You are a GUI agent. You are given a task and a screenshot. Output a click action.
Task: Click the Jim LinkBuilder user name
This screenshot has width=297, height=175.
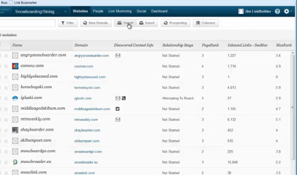click(258, 11)
